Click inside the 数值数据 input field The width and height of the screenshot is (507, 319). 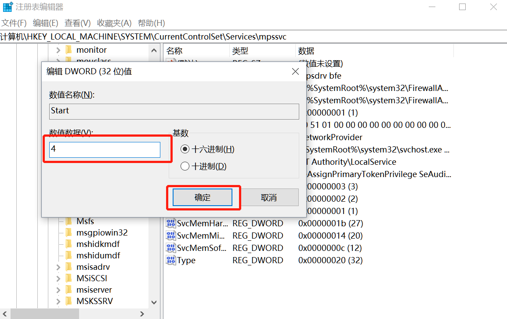point(104,149)
